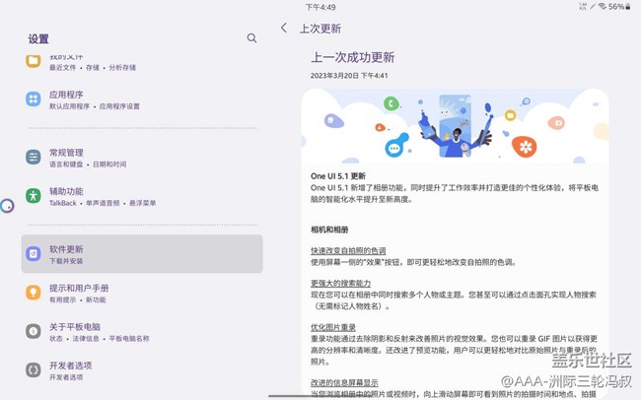This screenshot has width=641, height=400.
Task: Tap the 56% battery indicator
Action: tap(619, 7)
